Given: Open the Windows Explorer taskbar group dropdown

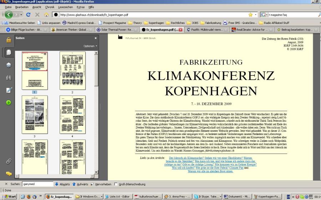Looking at the screenshot, I should point(102,197).
